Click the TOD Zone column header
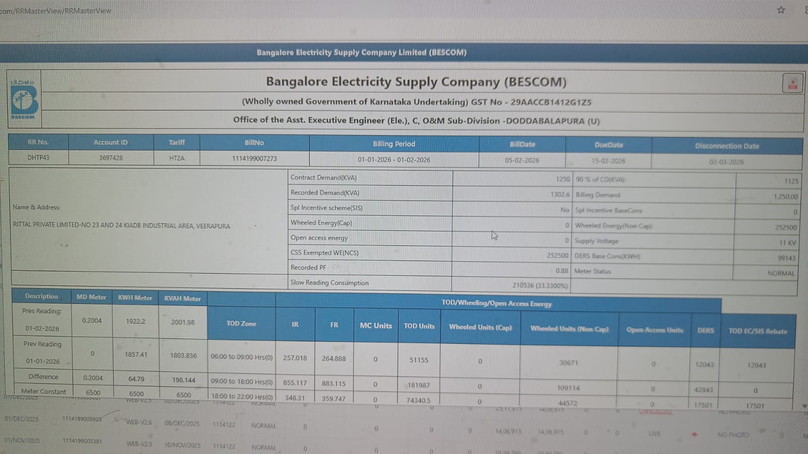 (x=242, y=324)
